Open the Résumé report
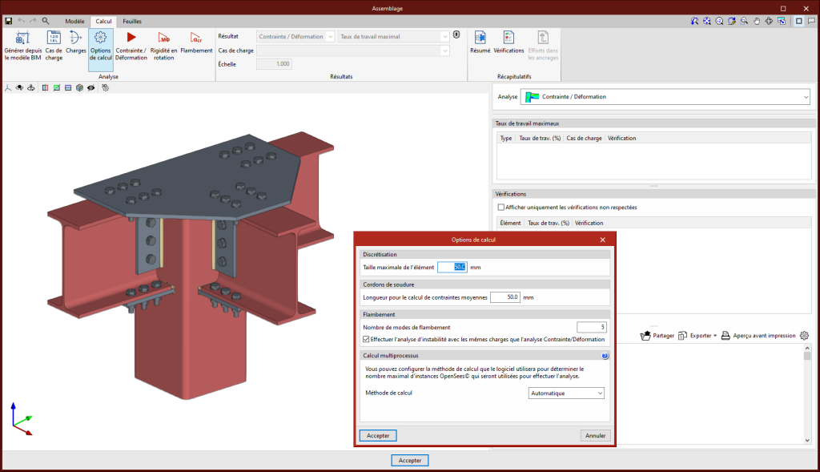Image resolution: width=820 pixels, height=472 pixels. tap(480, 42)
